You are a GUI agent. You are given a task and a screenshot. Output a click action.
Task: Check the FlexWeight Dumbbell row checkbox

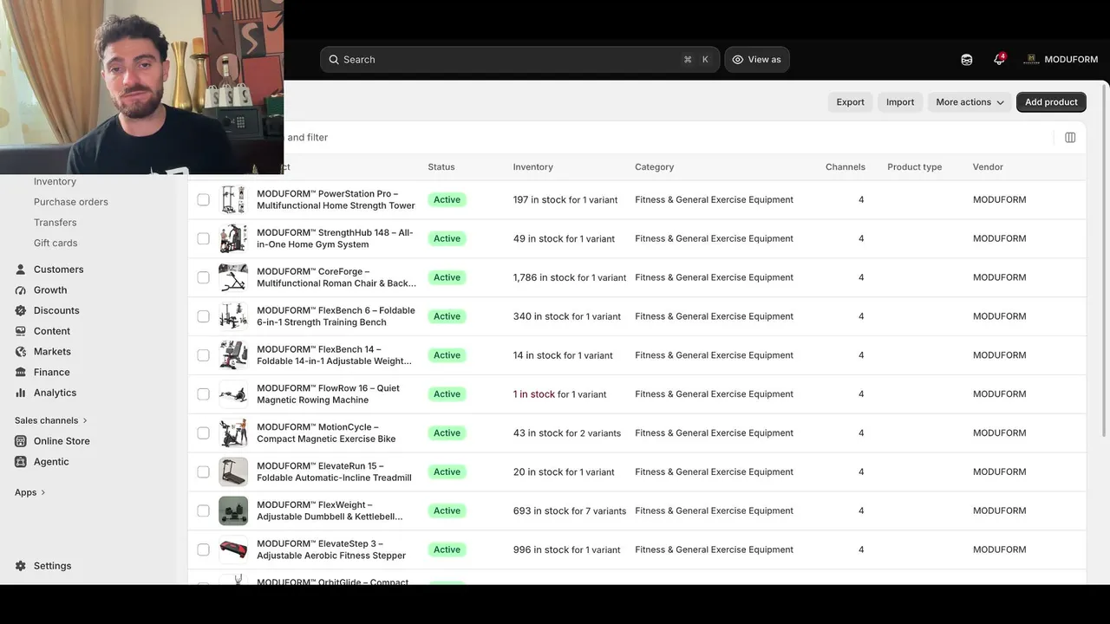(x=203, y=510)
